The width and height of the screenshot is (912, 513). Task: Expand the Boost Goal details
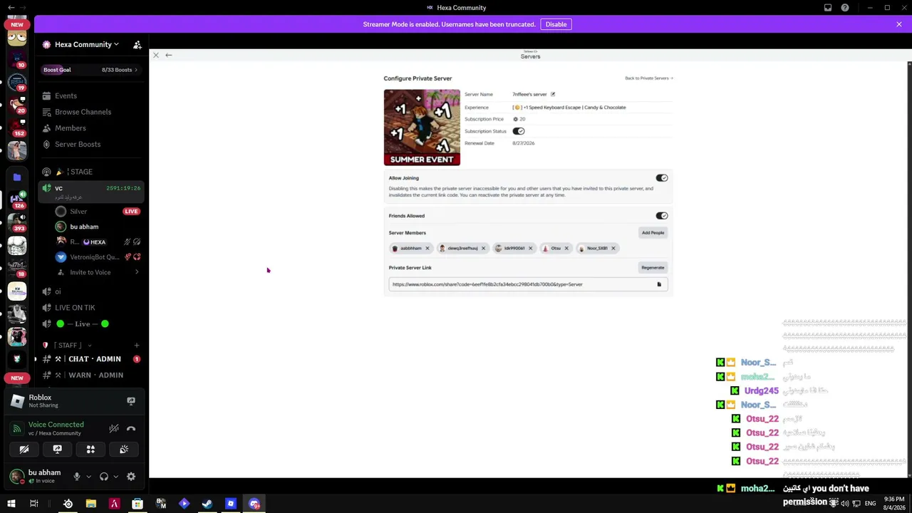pyautogui.click(x=91, y=70)
